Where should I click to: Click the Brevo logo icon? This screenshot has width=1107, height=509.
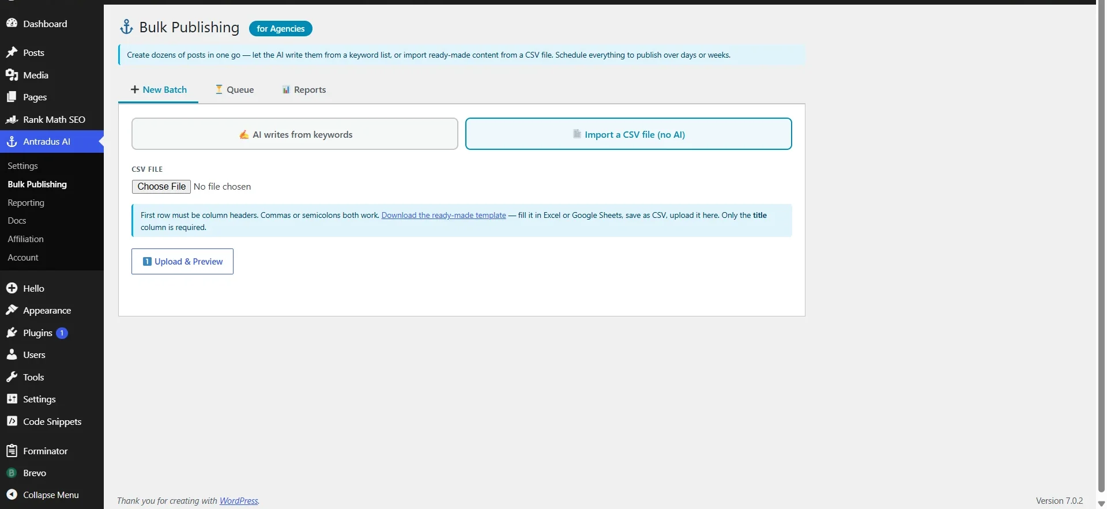pyautogui.click(x=12, y=473)
